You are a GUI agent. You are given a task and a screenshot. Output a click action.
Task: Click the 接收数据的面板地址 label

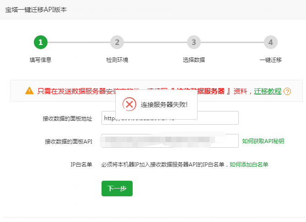pyautogui.click(x=67, y=119)
